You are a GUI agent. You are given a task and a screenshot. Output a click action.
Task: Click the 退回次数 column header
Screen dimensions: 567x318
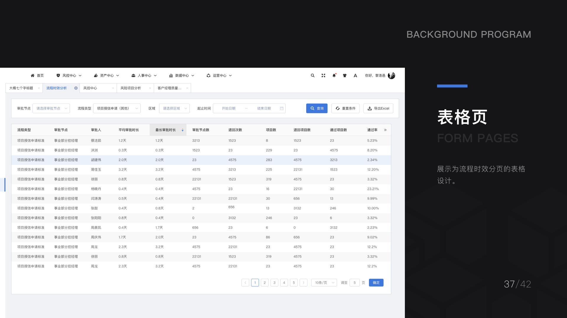click(235, 130)
